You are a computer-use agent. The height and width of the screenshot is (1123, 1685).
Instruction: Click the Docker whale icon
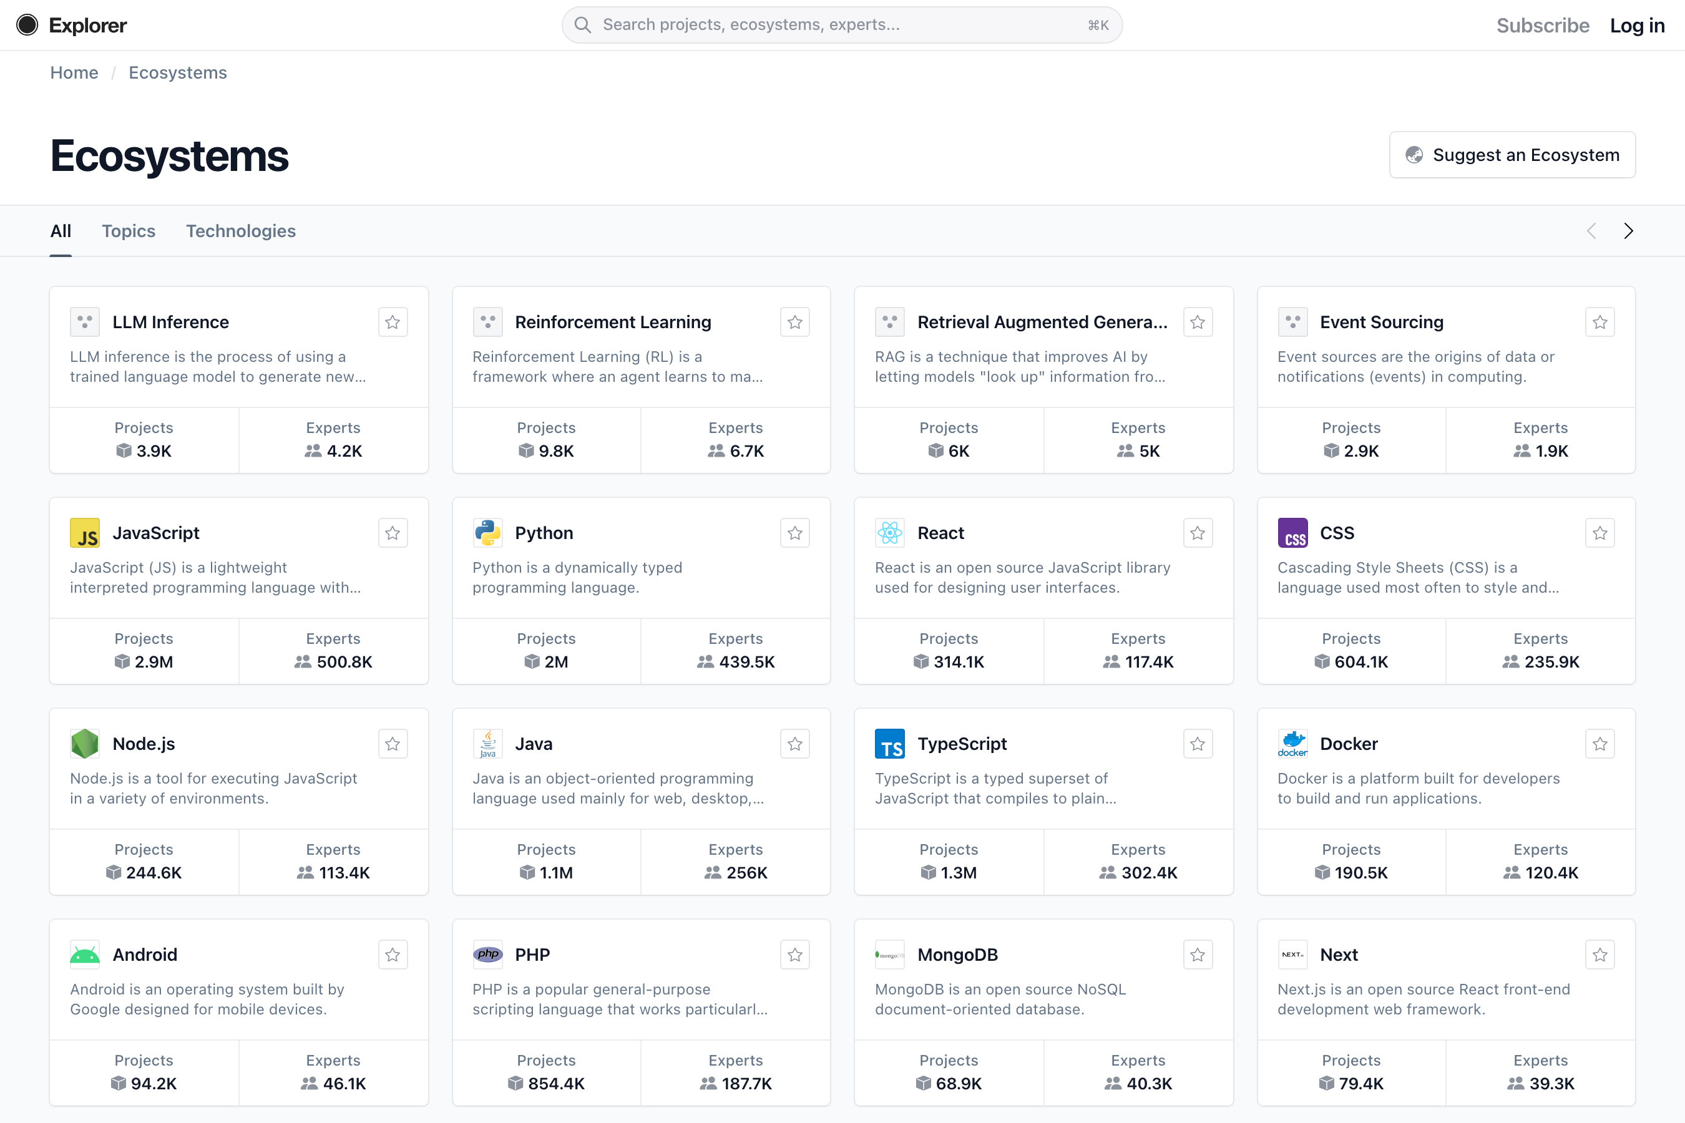click(x=1292, y=744)
